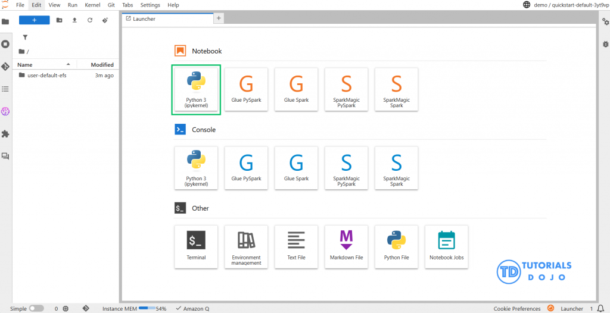Open Extension Manager puzzle icon
This screenshot has width=610, height=313.
click(5, 134)
